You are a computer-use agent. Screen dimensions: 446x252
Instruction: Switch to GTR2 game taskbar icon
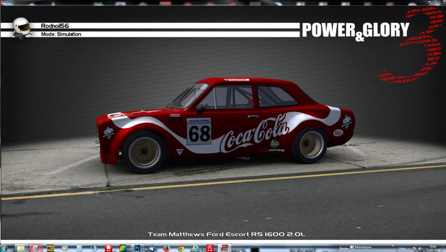click(x=224, y=248)
